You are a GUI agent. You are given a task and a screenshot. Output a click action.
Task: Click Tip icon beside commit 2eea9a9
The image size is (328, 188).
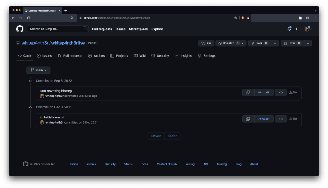293,119
